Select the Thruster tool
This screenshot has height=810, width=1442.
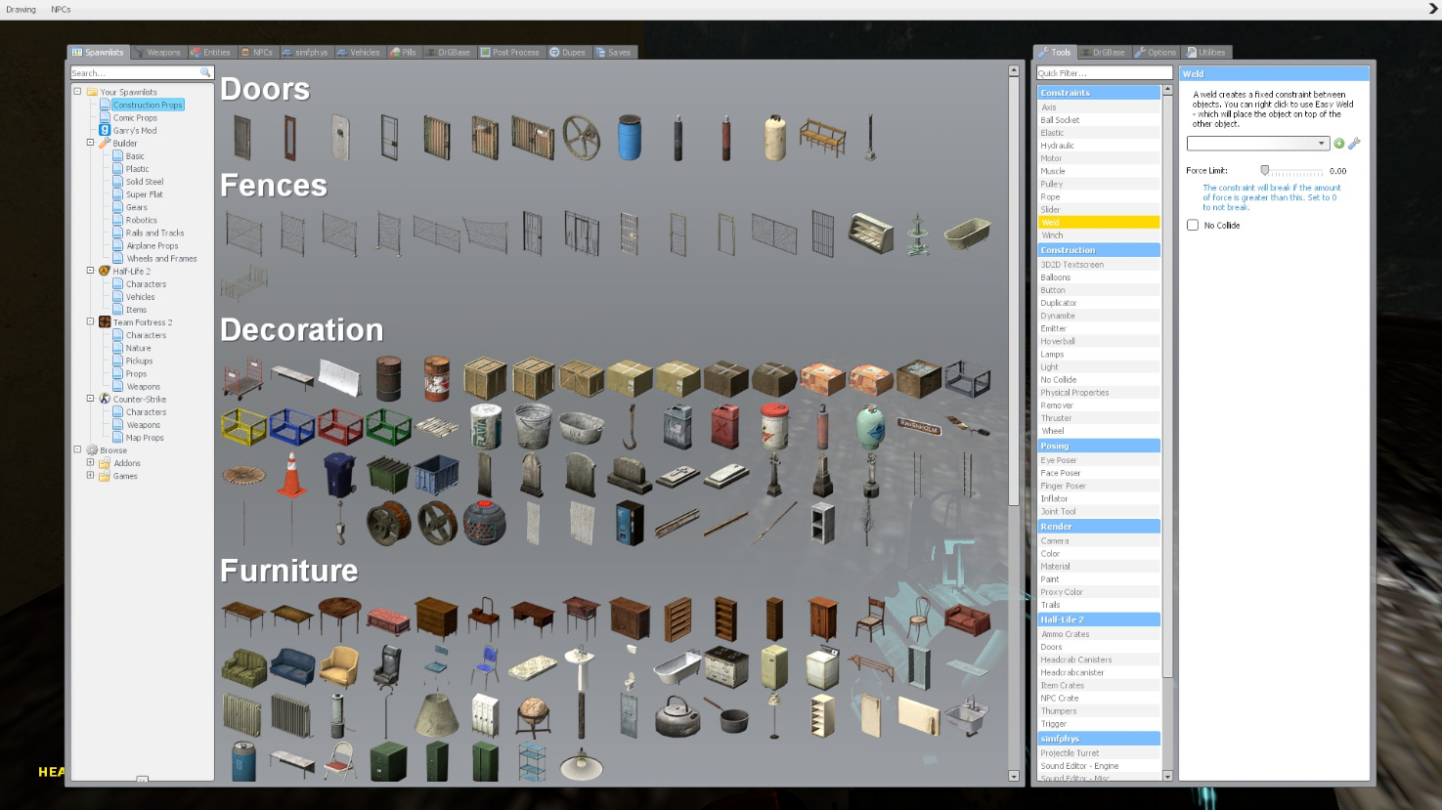[x=1099, y=418]
